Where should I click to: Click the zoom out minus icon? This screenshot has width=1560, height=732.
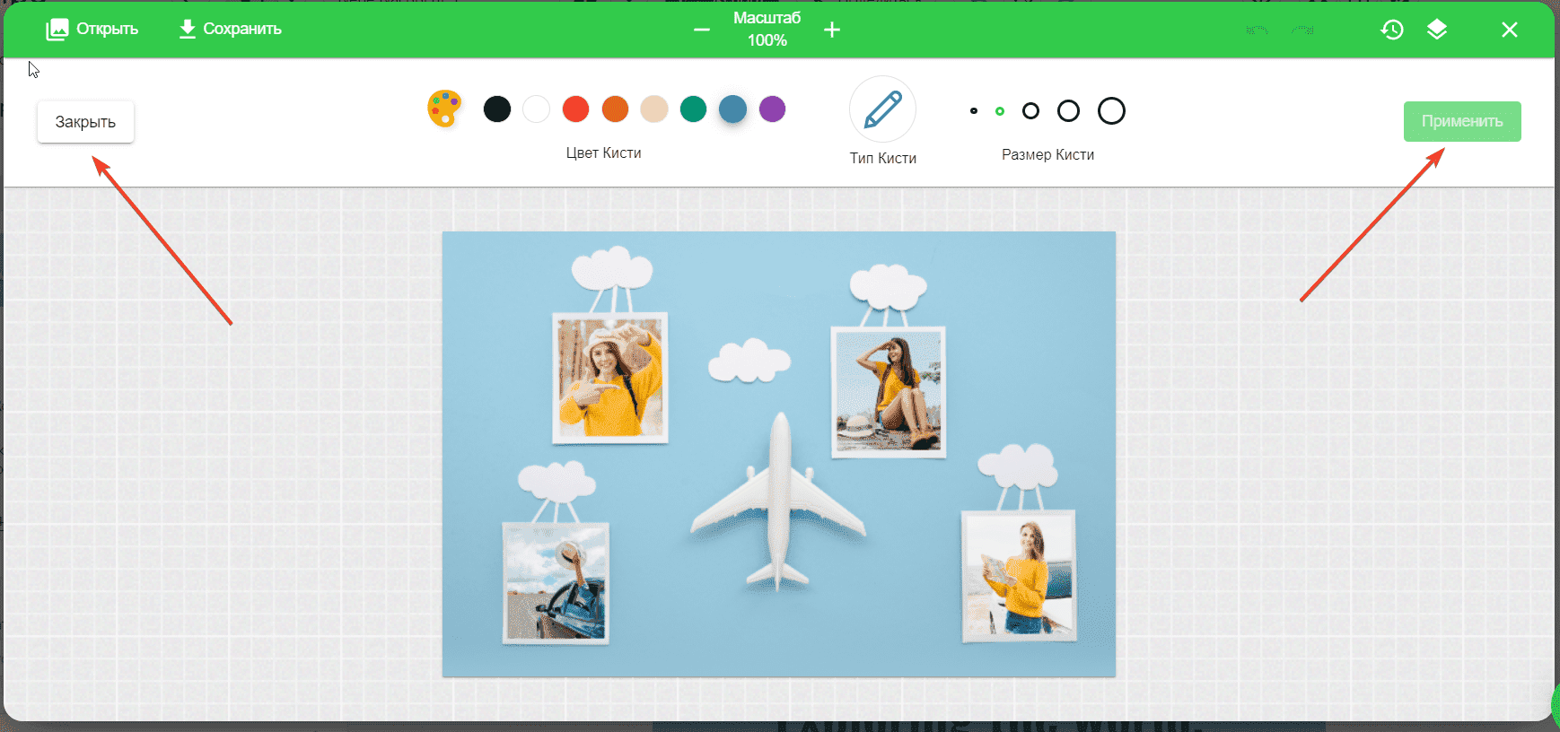click(x=702, y=30)
